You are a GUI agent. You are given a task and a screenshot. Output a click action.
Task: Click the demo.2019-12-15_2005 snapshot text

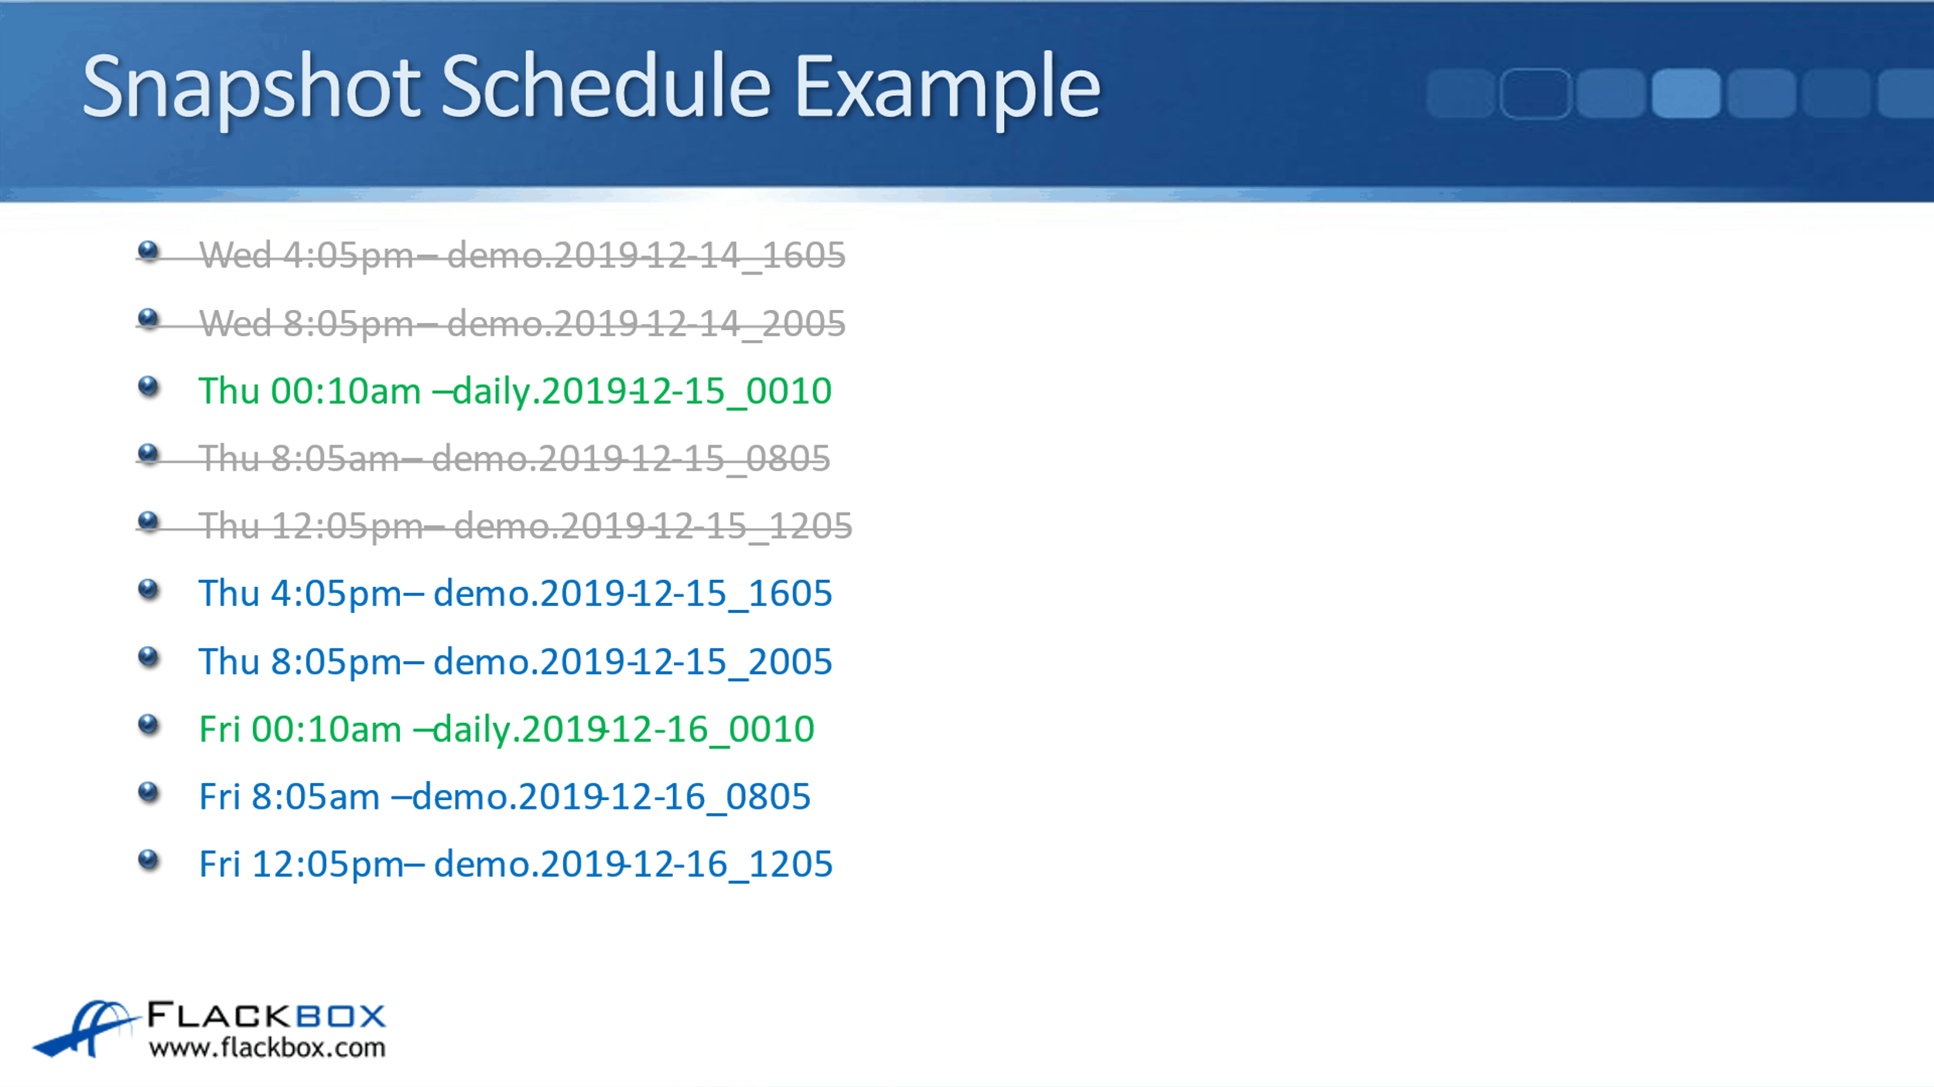632,662
